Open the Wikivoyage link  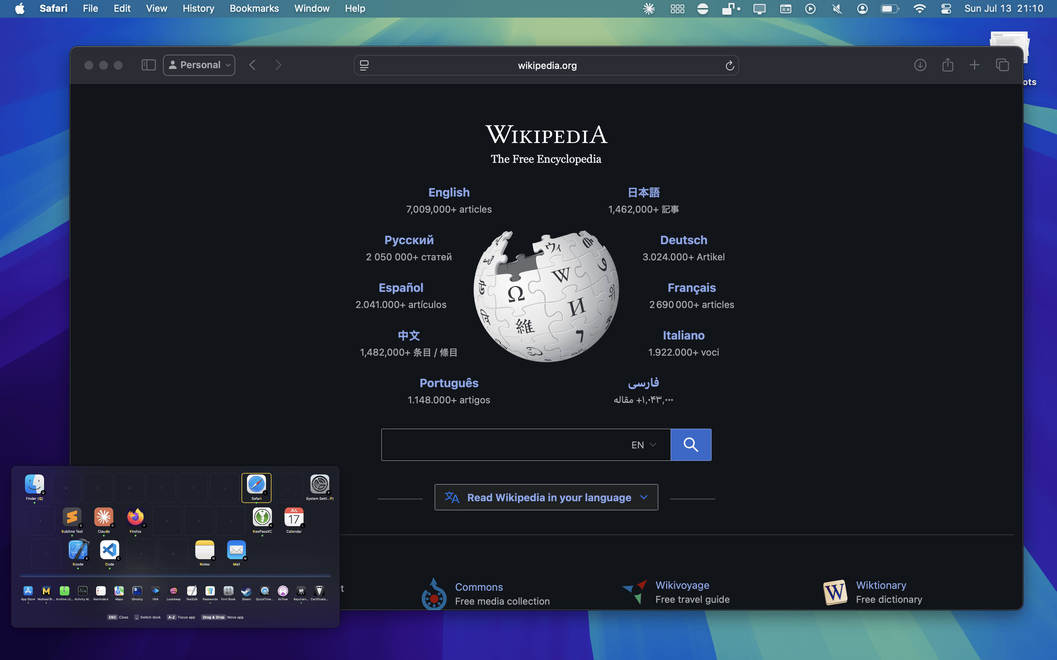tap(682, 585)
